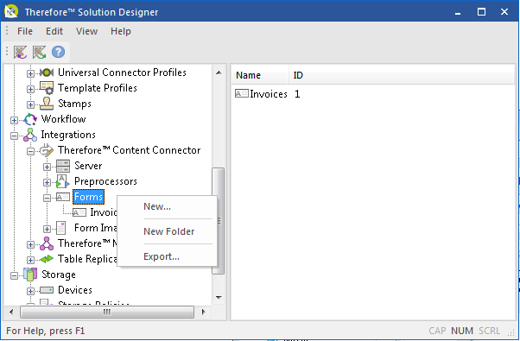Expand the Table Replication node
Viewport: 520px width, 341px height.
(30, 260)
